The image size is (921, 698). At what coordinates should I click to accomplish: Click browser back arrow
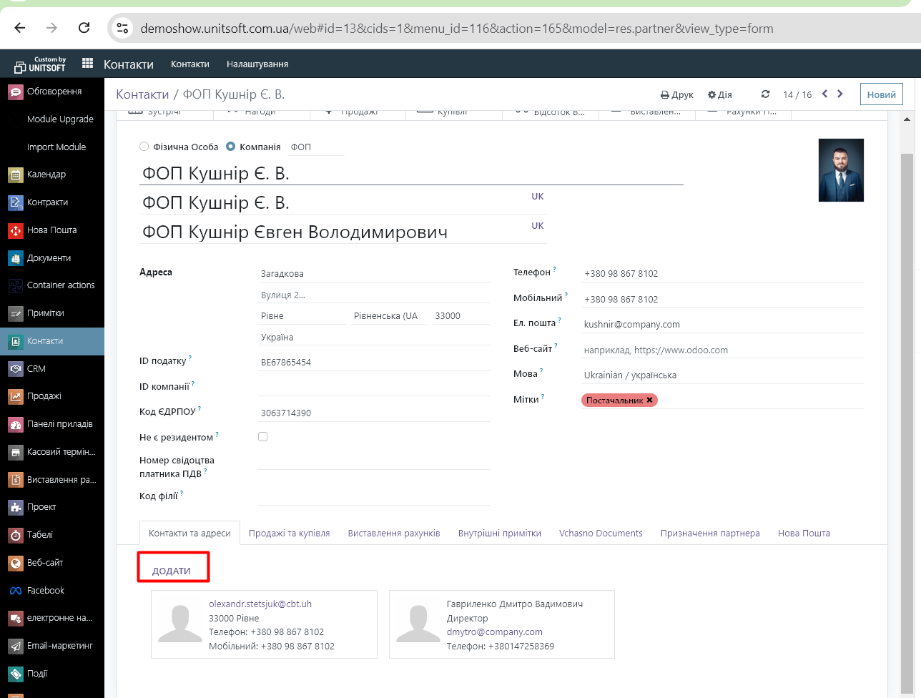click(20, 29)
